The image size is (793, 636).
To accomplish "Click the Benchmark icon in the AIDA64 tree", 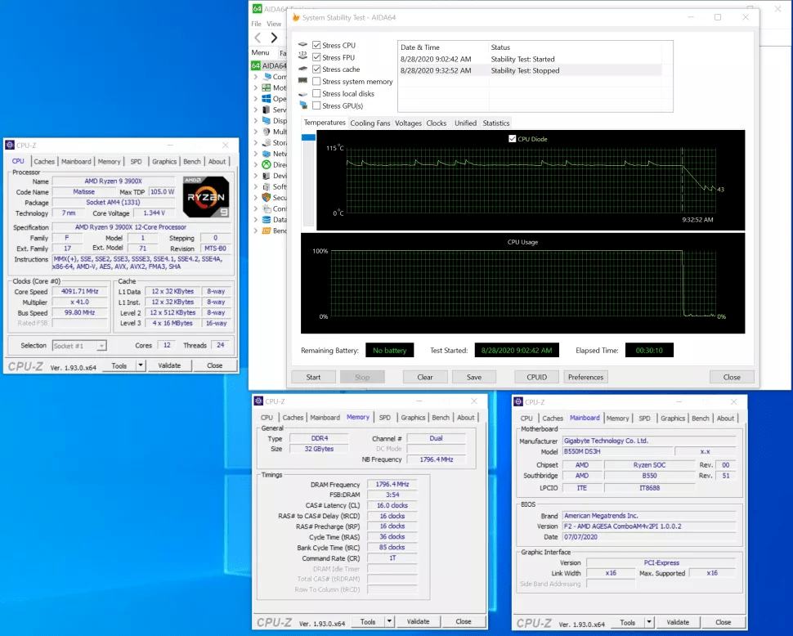I will click(x=267, y=231).
